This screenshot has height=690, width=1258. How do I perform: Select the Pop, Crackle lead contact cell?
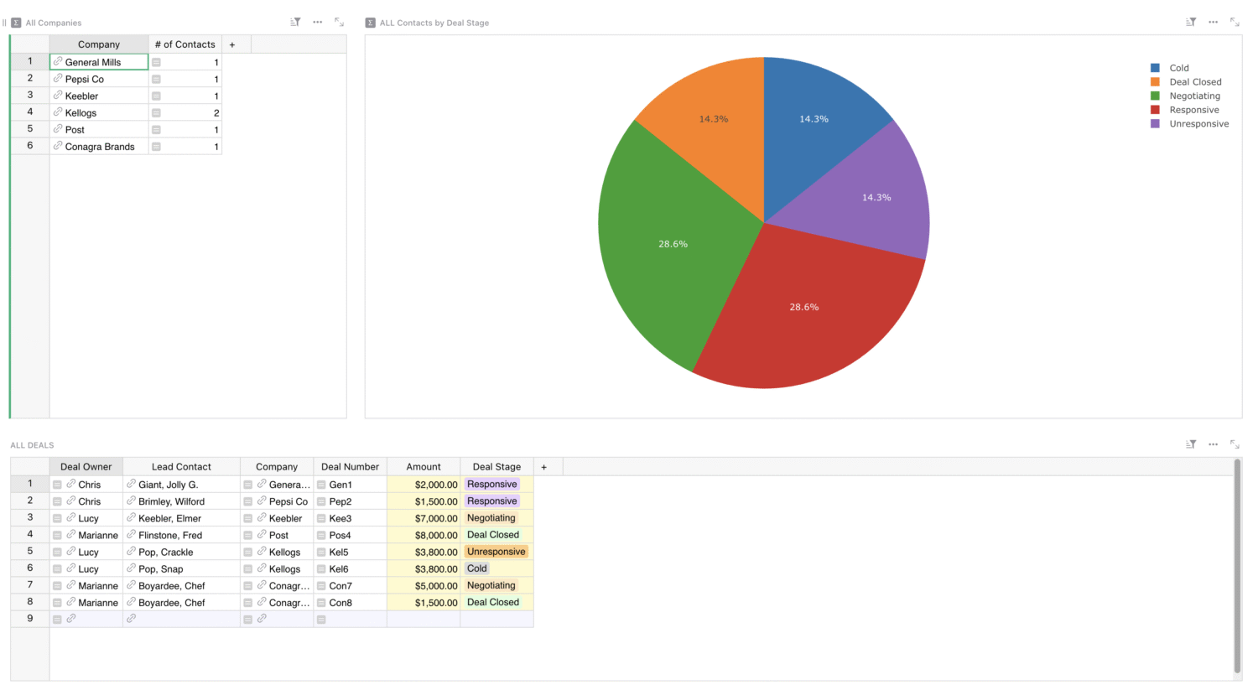(181, 552)
